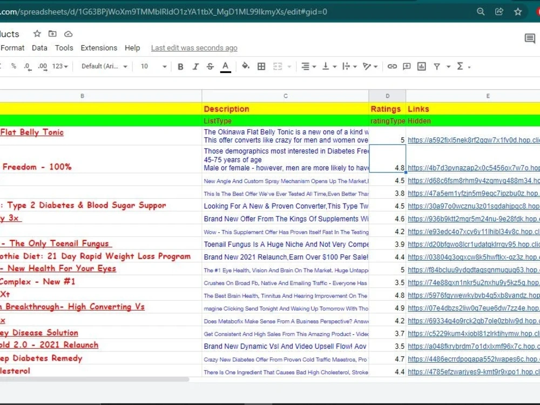Screen dimensions: 540x405
Task: Click the create filter icon
Action: click(x=437, y=66)
